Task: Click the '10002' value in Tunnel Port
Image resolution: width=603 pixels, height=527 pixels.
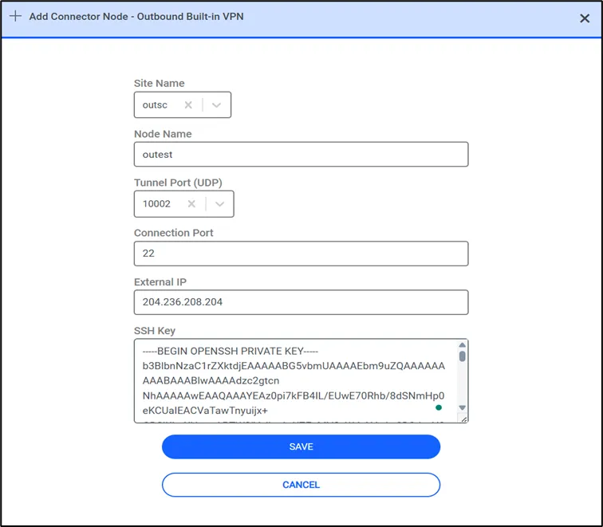Action: click(156, 204)
